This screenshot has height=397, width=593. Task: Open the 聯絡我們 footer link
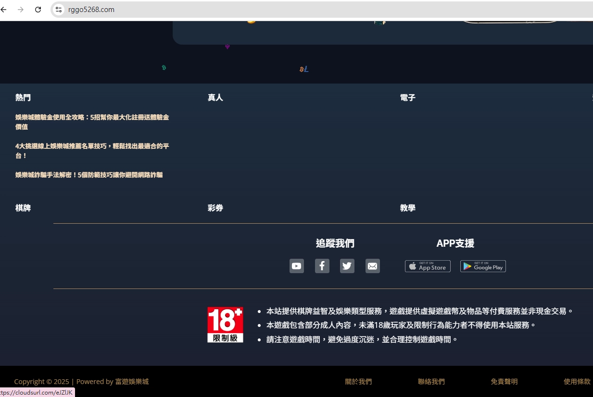(431, 381)
